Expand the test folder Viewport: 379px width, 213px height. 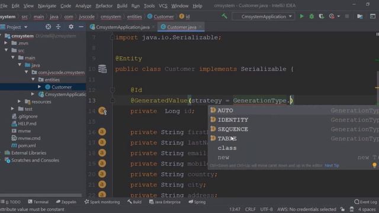click(x=12, y=109)
